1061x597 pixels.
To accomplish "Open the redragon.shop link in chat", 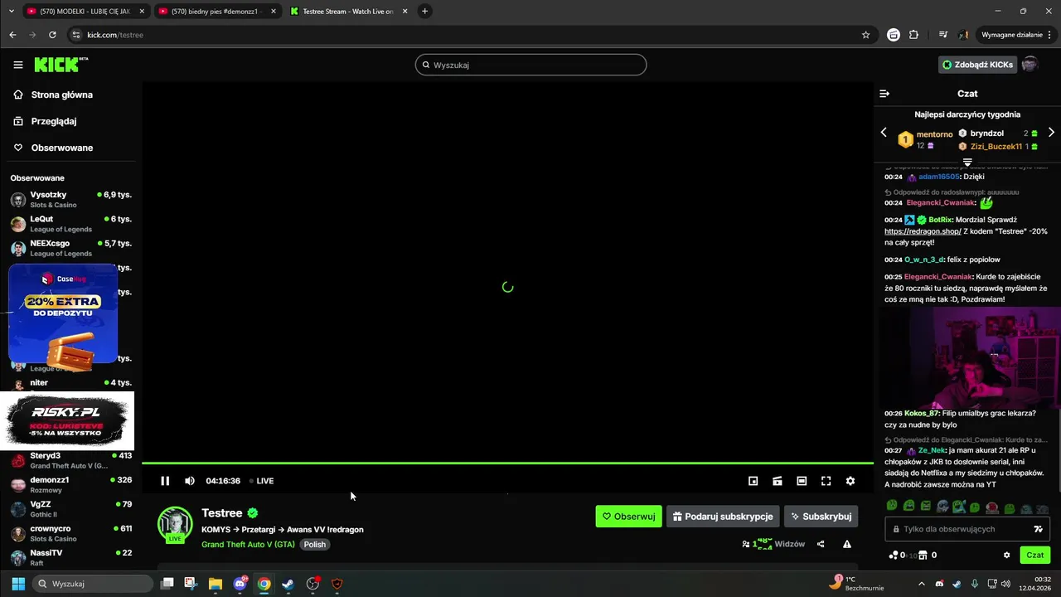I will coord(923,231).
